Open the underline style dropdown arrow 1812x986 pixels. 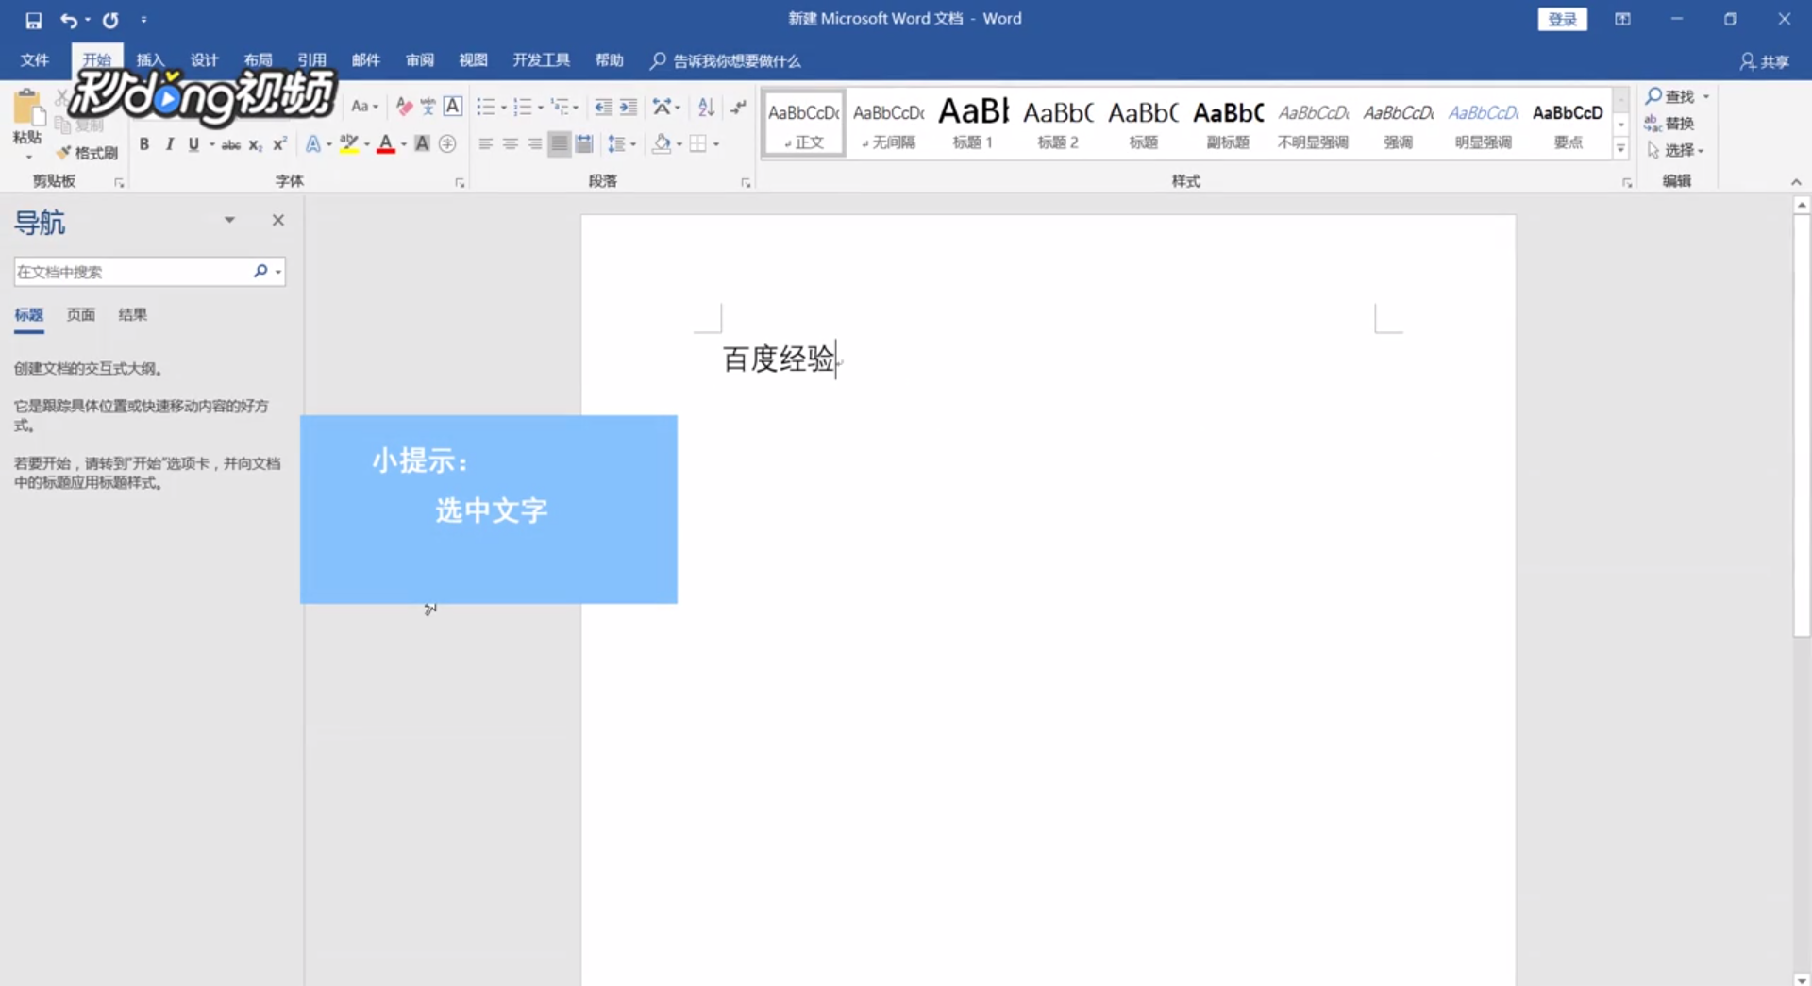coord(212,145)
